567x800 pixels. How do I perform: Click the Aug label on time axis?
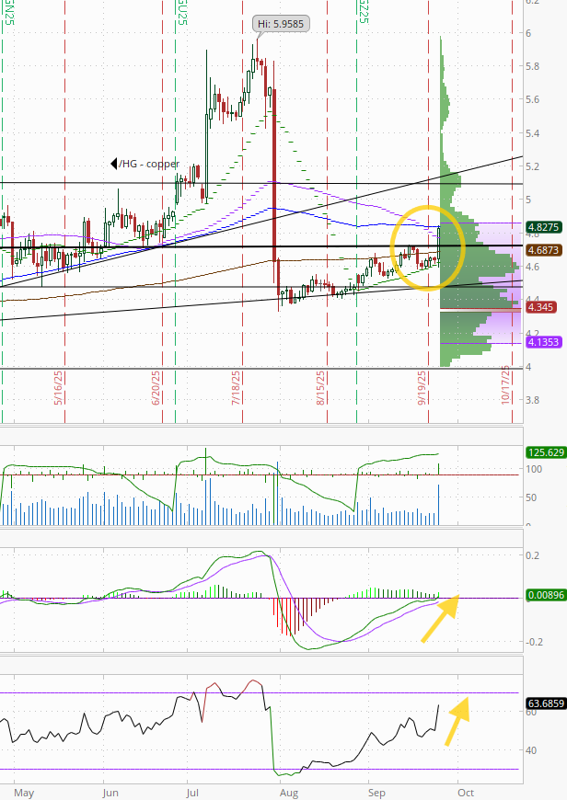[x=289, y=793]
